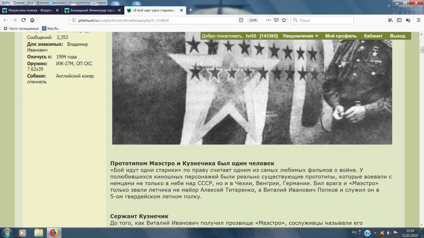Open a new browser tab
The width and height of the screenshot is (424, 238).
pos(191,10)
